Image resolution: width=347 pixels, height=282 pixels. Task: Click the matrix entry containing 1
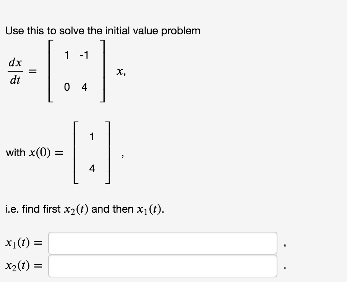click(66, 55)
